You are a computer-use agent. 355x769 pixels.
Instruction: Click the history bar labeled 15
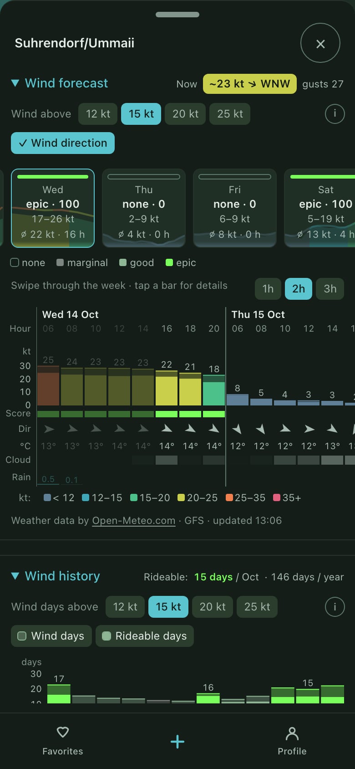[308, 696]
